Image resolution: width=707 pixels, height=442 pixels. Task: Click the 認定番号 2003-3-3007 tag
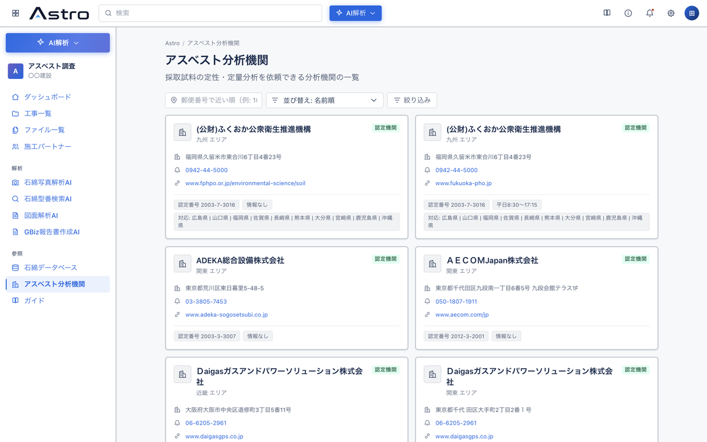pyautogui.click(x=207, y=336)
